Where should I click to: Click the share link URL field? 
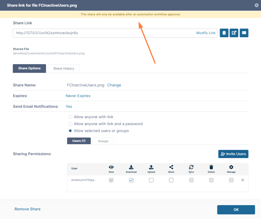104,33
